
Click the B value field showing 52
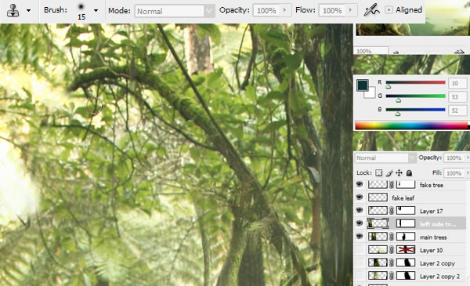(457, 110)
